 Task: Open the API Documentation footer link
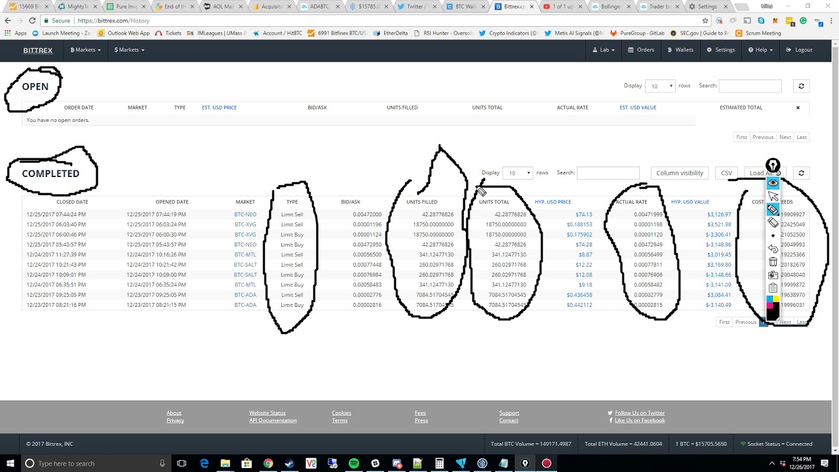[273, 420]
